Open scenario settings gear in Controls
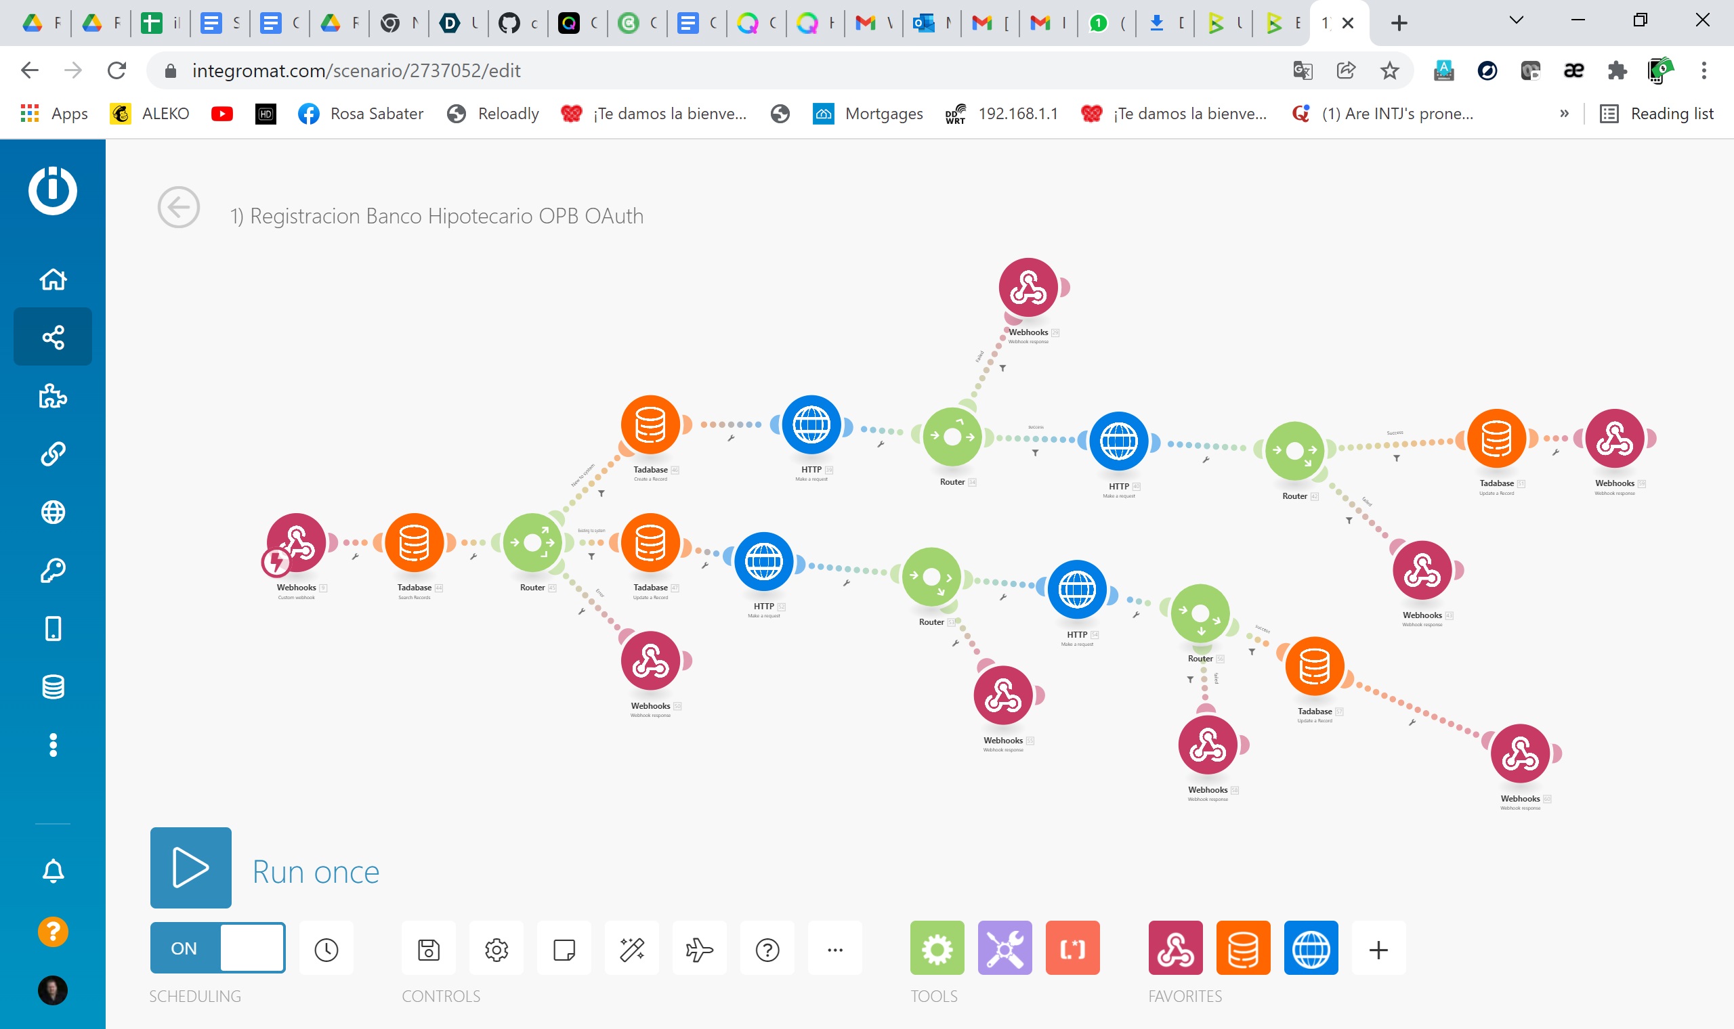The width and height of the screenshot is (1734, 1029). (496, 948)
